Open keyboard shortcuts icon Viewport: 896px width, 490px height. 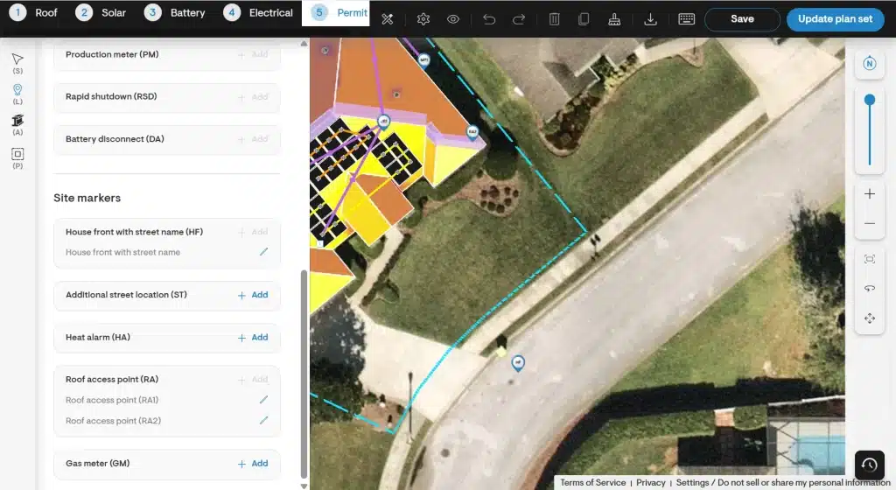[x=687, y=19]
